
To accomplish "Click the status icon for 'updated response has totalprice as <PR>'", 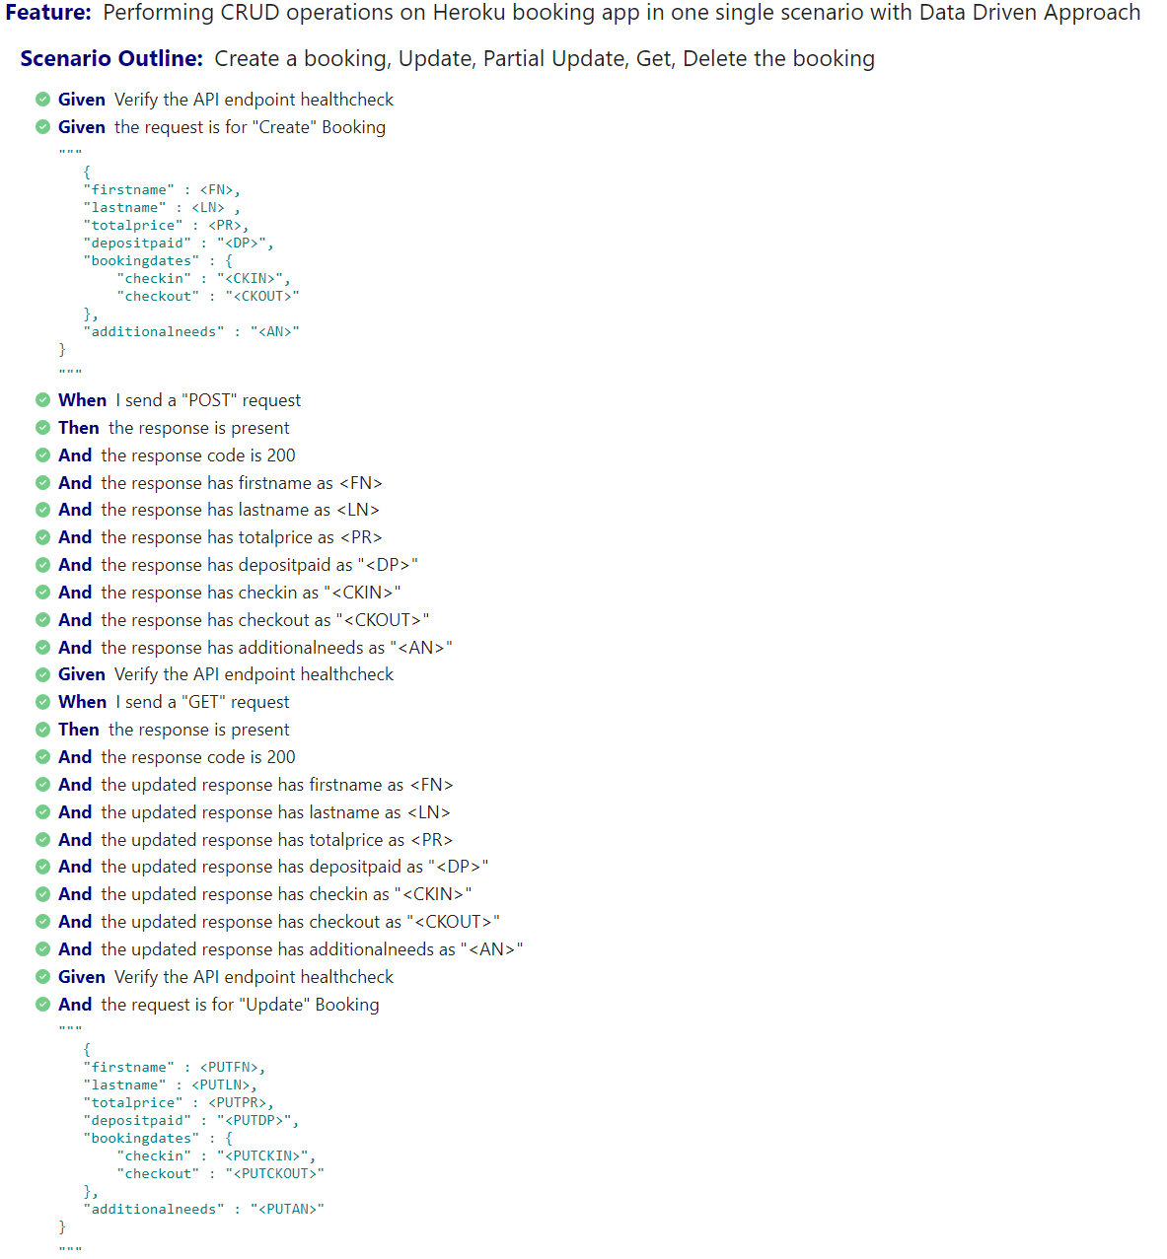I will pos(42,840).
